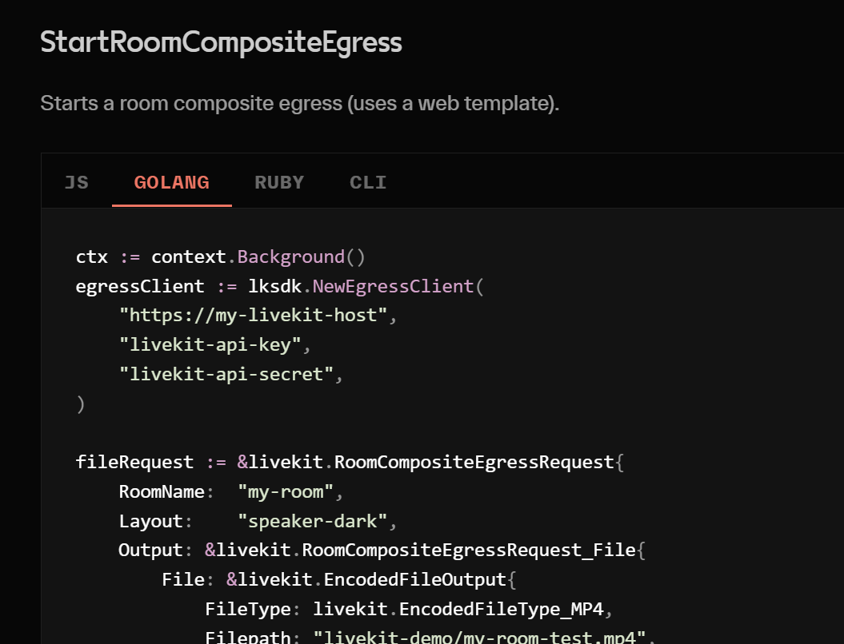Select the "speaker-dark" layout string
844x644 pixels.
pos(311,521)
